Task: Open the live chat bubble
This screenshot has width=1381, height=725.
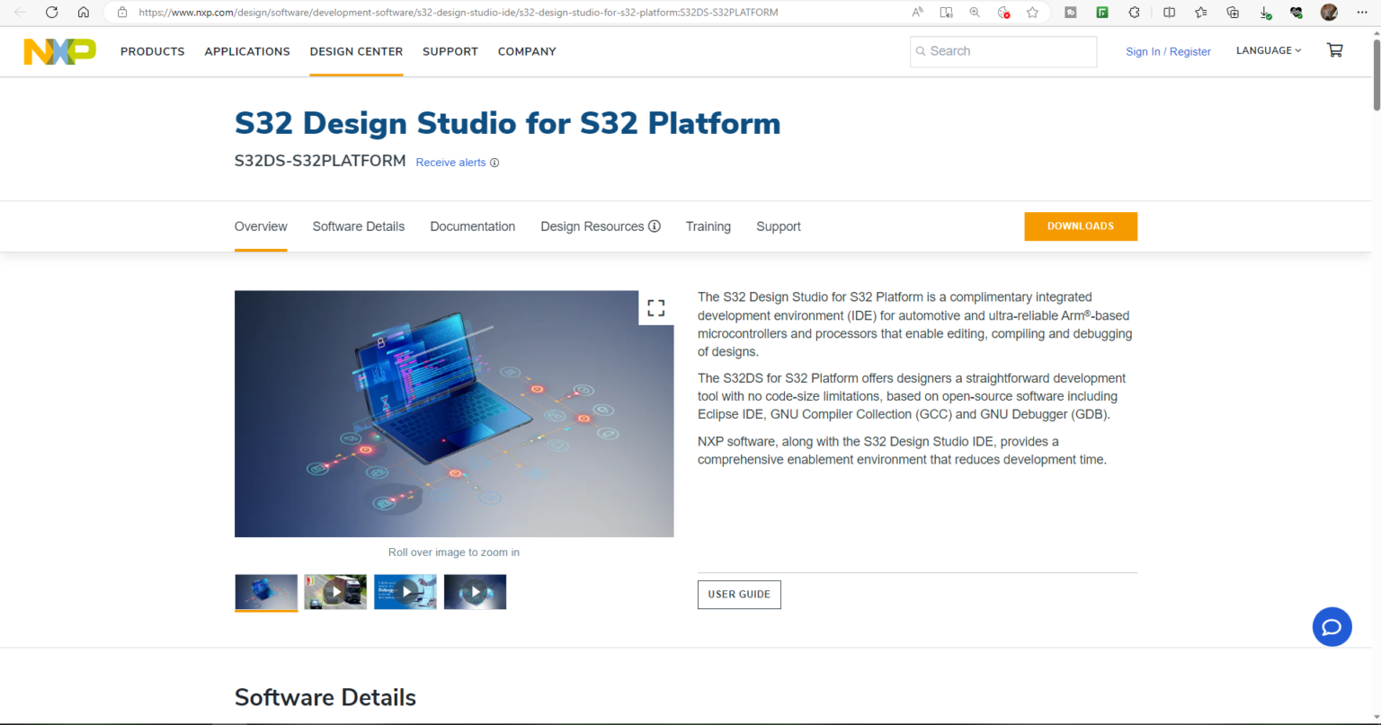Action: (x=1332, y=627)
